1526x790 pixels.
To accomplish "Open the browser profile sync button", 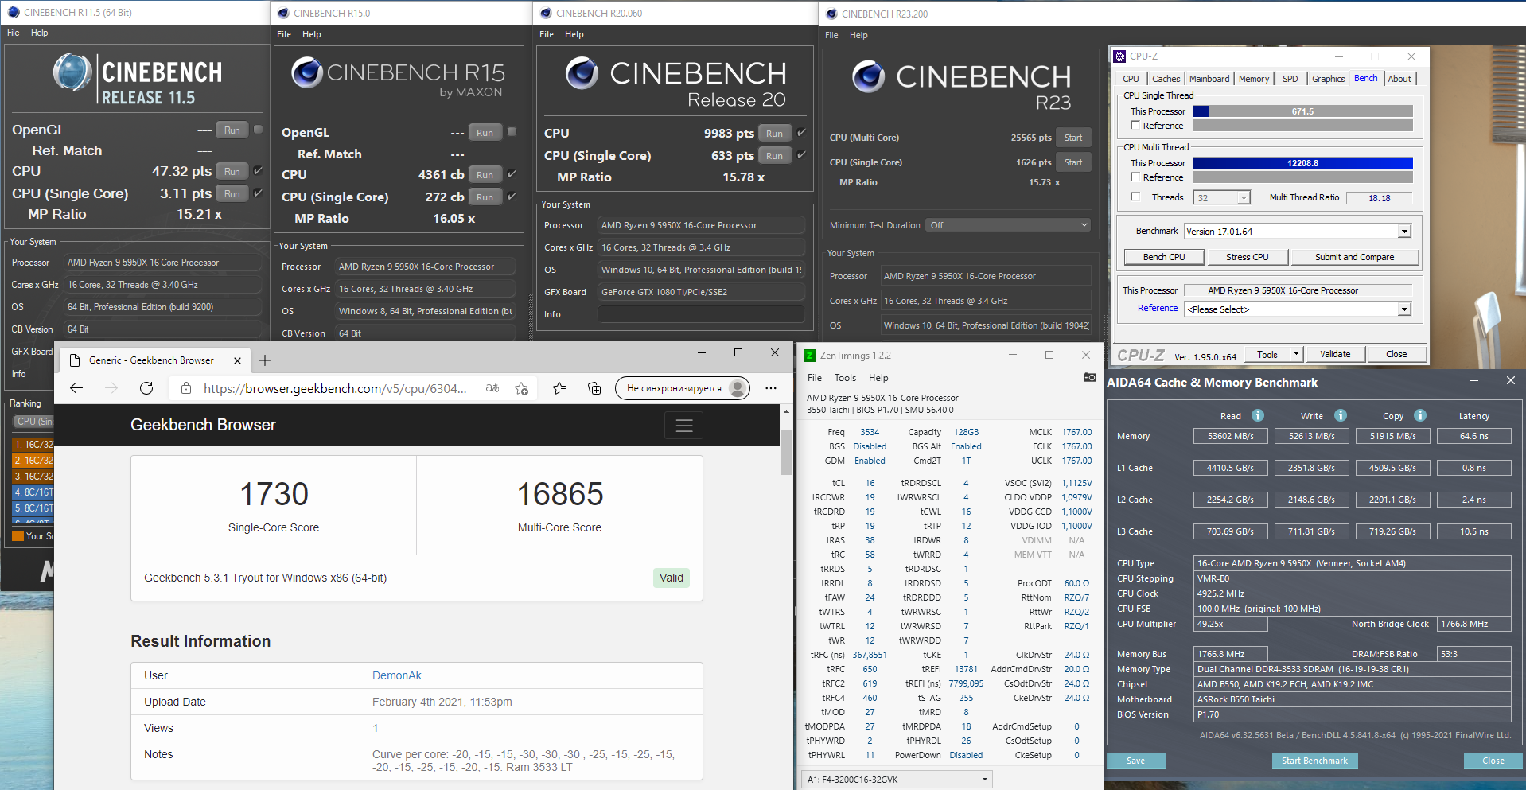I will [x=683, y=388].
